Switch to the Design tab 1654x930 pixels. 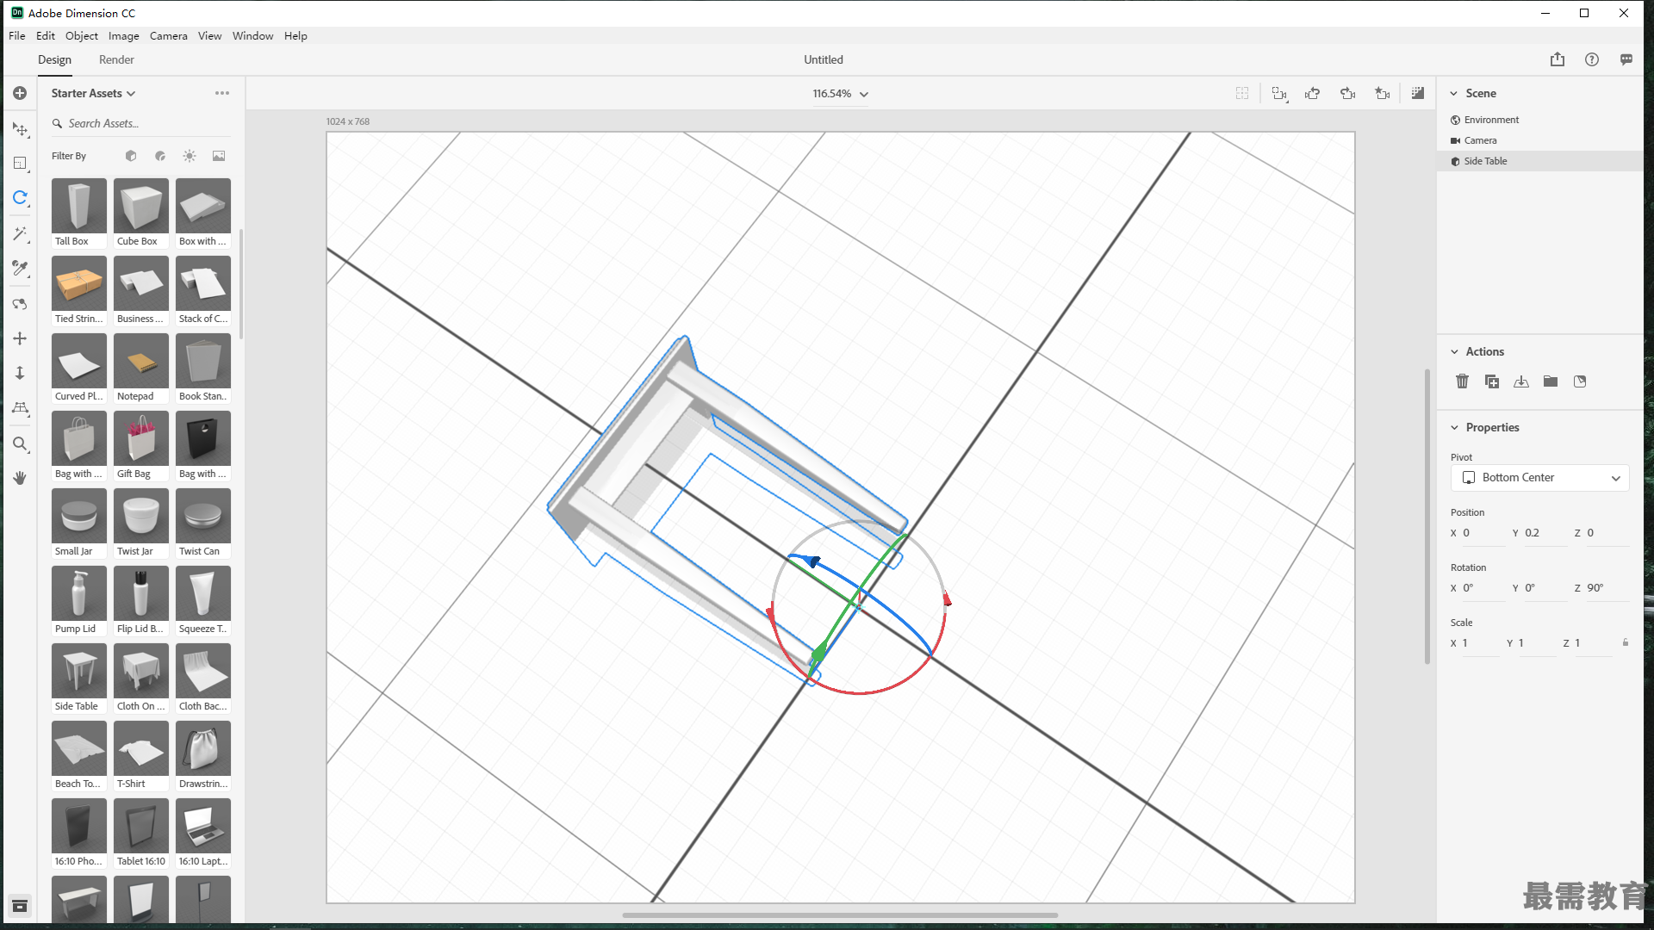point(54,59)
